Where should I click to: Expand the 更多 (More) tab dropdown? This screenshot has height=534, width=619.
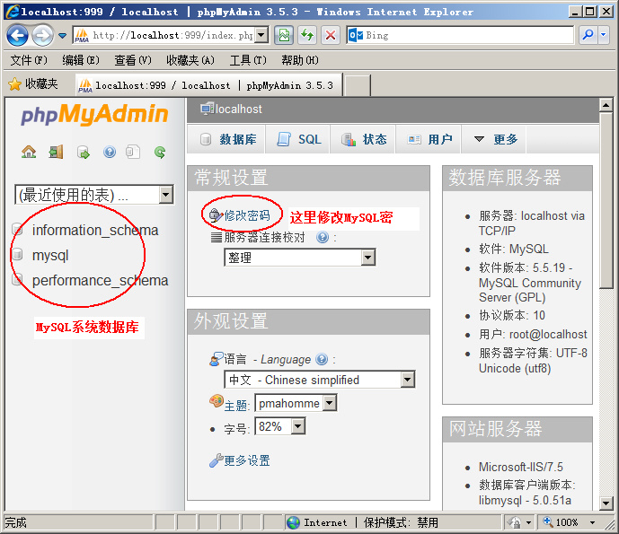(x=494, y=139)
